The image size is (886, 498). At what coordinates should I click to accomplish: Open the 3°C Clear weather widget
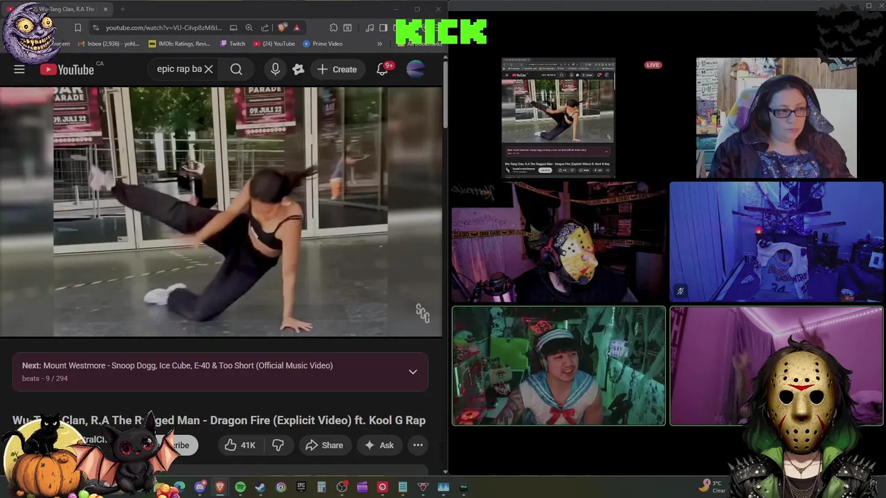712,486
